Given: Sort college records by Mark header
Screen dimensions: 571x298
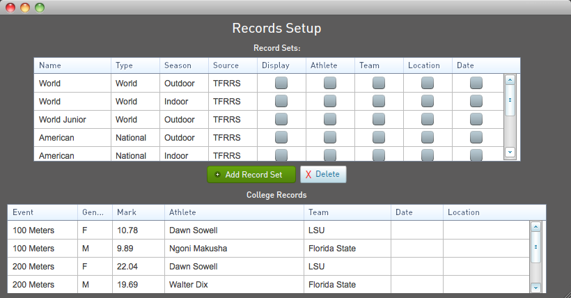Looking at the screenshot, I should pyautogui.click(x=139, y=212).
